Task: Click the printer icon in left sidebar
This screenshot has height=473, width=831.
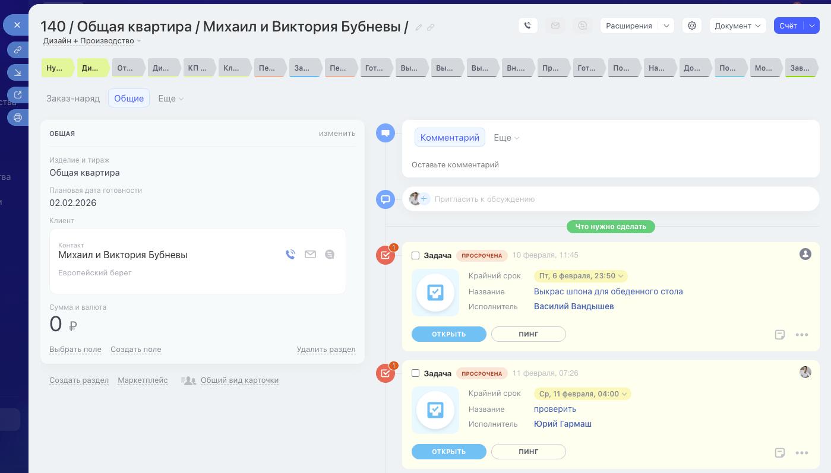Action: tap(18, 118)
